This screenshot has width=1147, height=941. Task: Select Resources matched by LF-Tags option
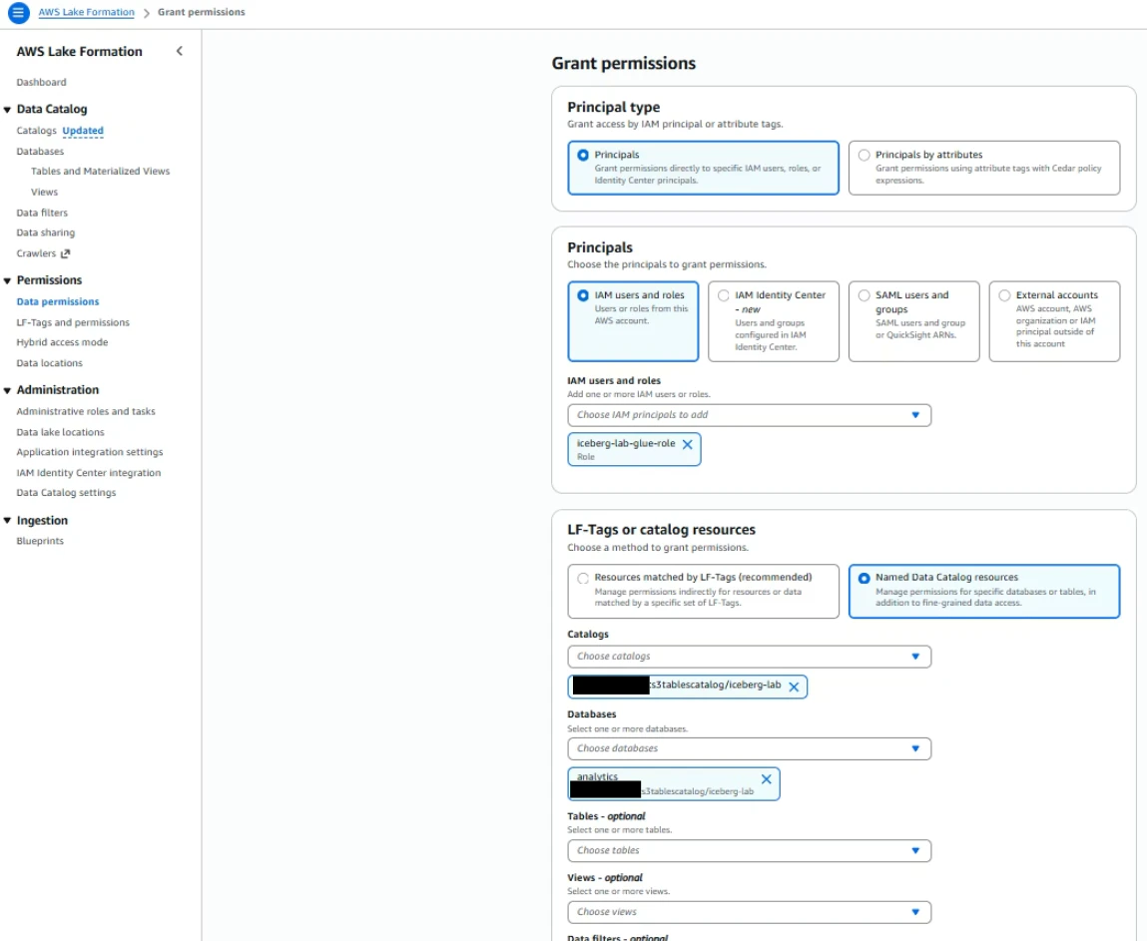click(703, 591)
